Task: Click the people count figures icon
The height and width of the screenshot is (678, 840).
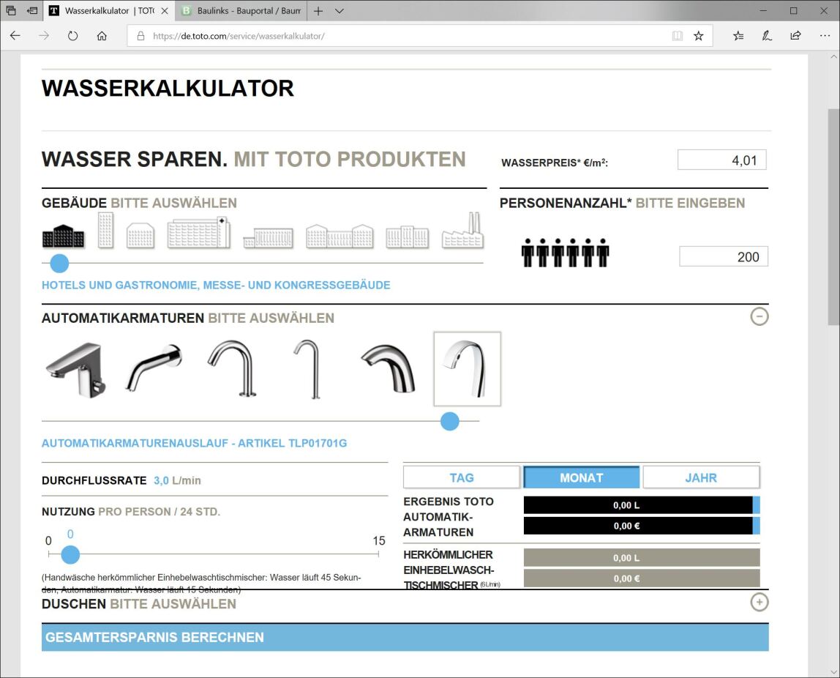Action: tap(565, 253)
